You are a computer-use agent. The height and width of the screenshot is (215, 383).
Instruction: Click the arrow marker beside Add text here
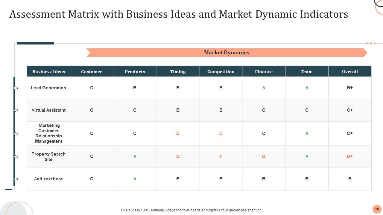[16, 179]
